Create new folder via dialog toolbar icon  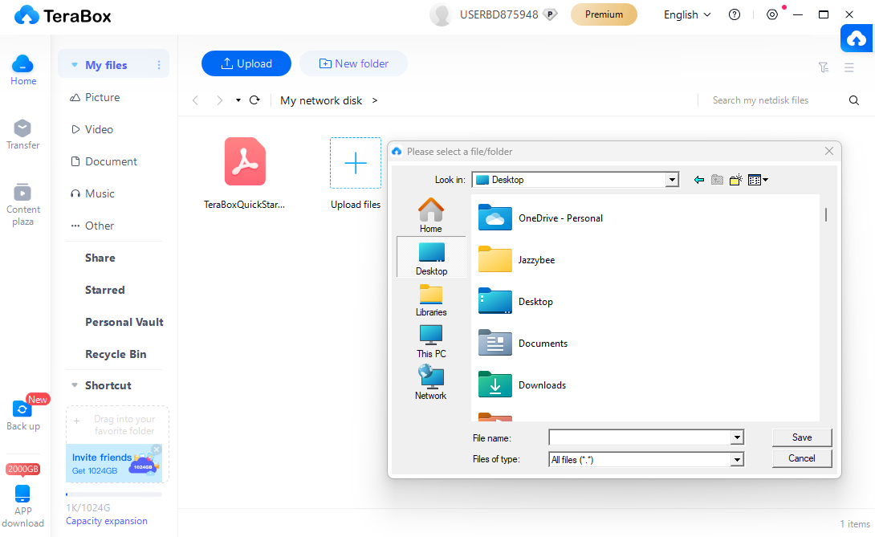[736, 180]
